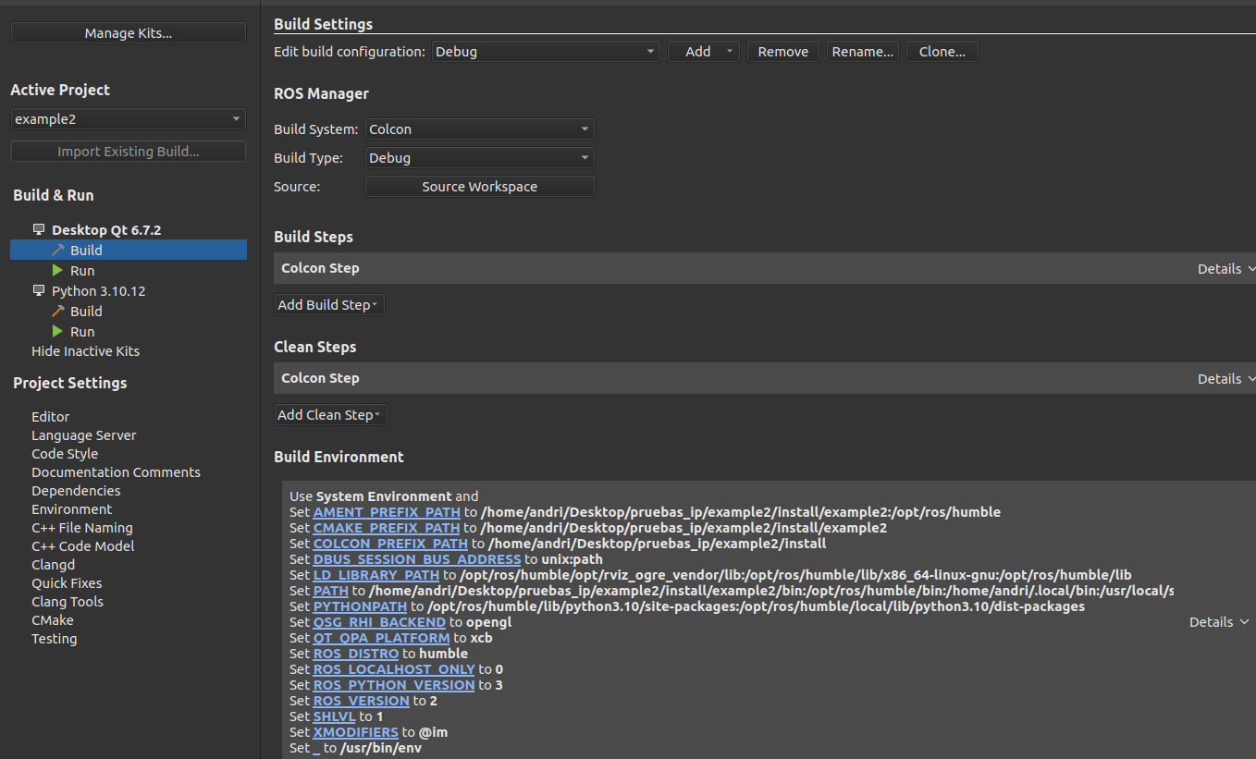Open the Add configuration dropdown button
This screenshot has height=759, width=1256.
point(703,52)
